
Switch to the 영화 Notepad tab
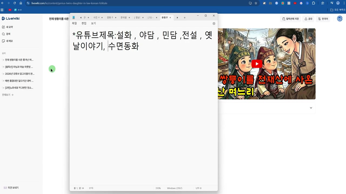(x=111, y=18)
